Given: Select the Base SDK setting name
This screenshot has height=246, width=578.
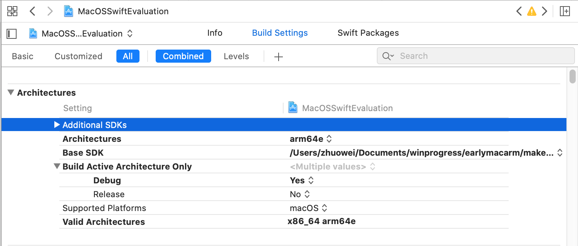Looking at the screenshot, I should click(83, 153).
